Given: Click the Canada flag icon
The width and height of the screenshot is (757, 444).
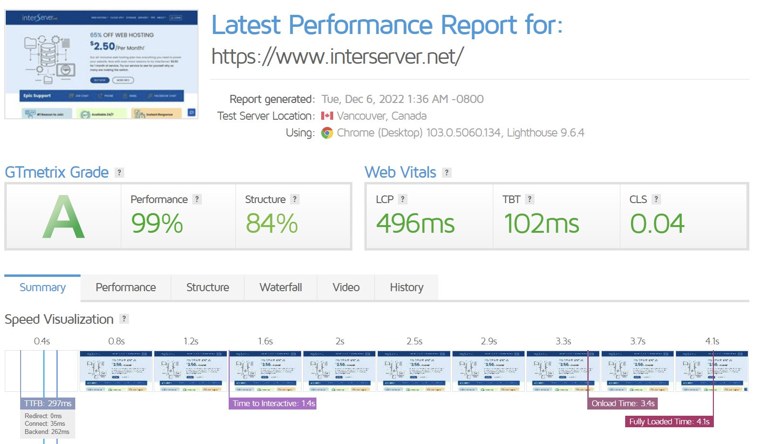Looking at the screenshot, I should click(x=327, y=116).
